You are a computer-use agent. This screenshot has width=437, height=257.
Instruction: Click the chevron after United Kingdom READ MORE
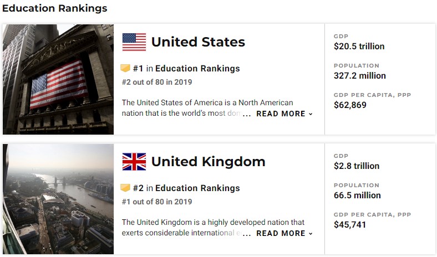(311, 234)
